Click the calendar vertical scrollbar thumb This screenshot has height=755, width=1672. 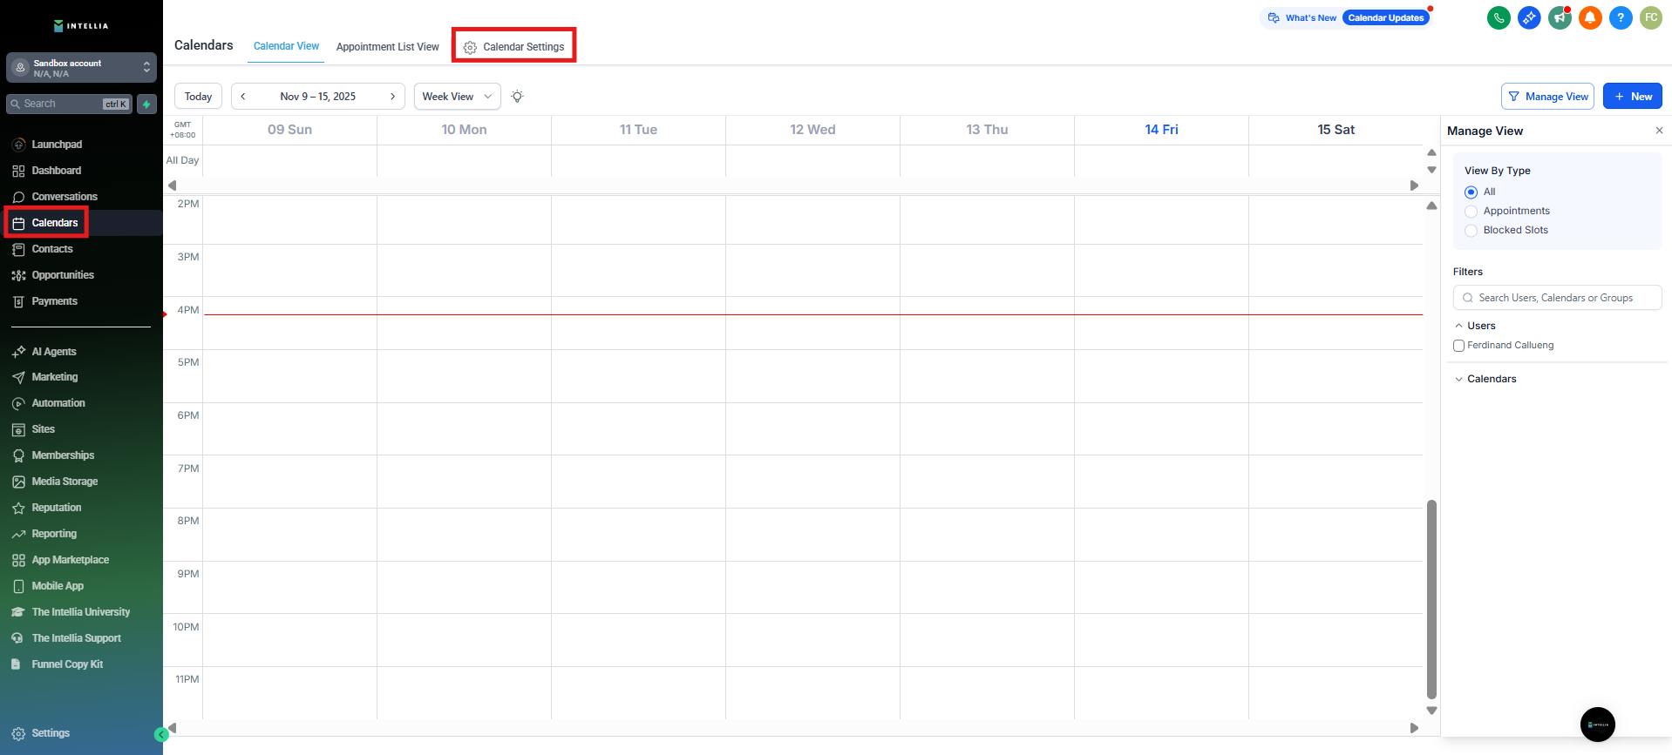(x=1431, y=599)
